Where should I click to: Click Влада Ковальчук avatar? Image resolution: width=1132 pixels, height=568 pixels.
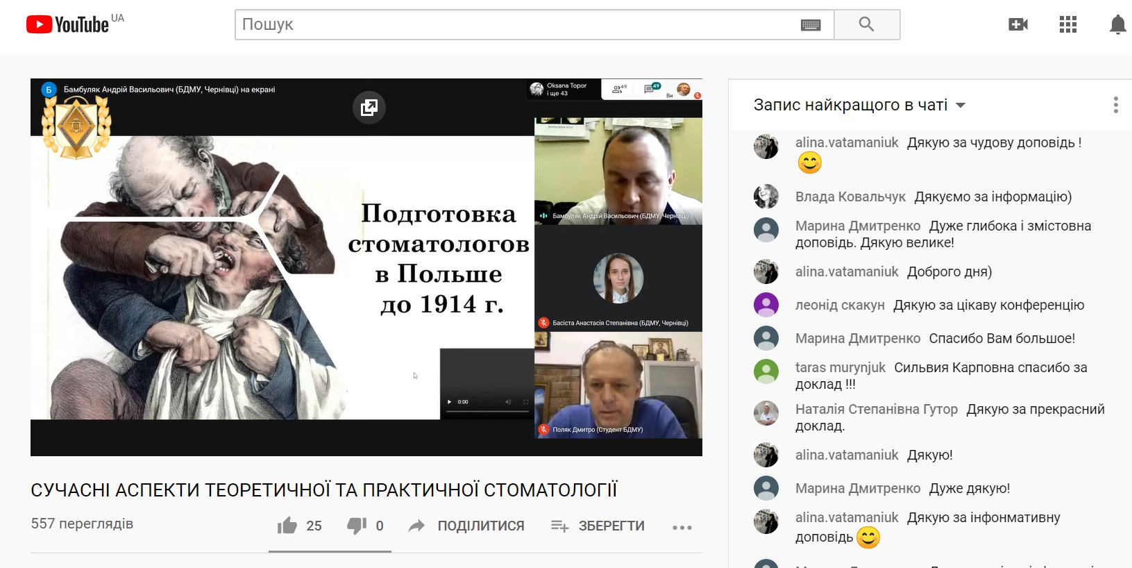(x=766, y=197)
